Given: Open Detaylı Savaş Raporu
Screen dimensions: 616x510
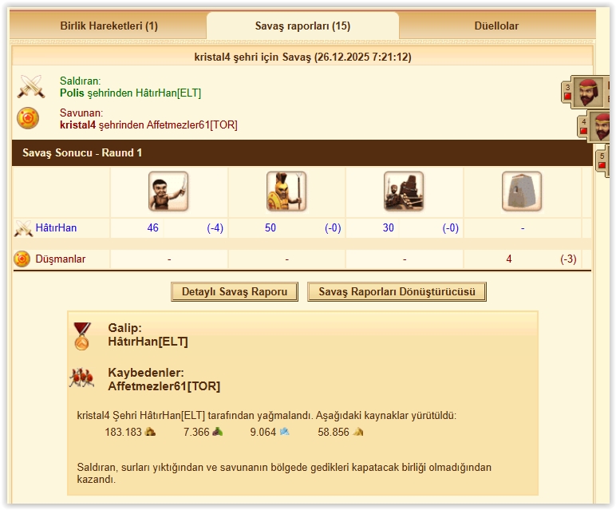Looking at the screenshot, I should click(x=235, y=291).
